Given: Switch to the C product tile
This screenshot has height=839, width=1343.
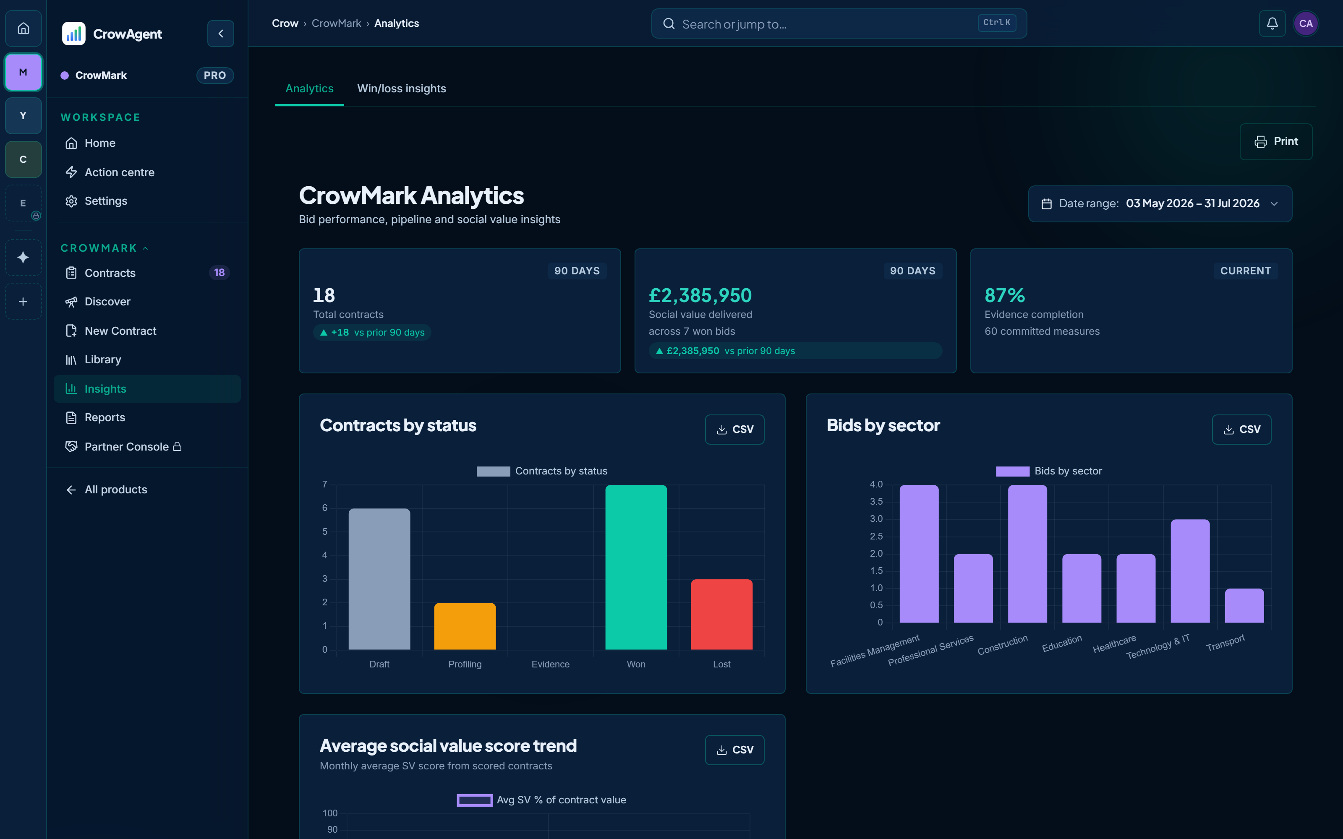Looking at the screenshot, I should [x=24, y=159].
